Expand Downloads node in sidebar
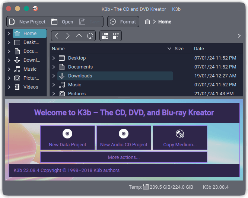Image resolution: width=248 pixels, height=198 pixels. [x=9, y=60]
